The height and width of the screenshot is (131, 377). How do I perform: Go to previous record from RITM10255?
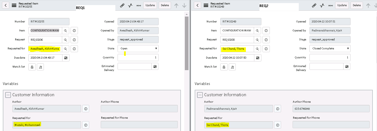[176, 5]
